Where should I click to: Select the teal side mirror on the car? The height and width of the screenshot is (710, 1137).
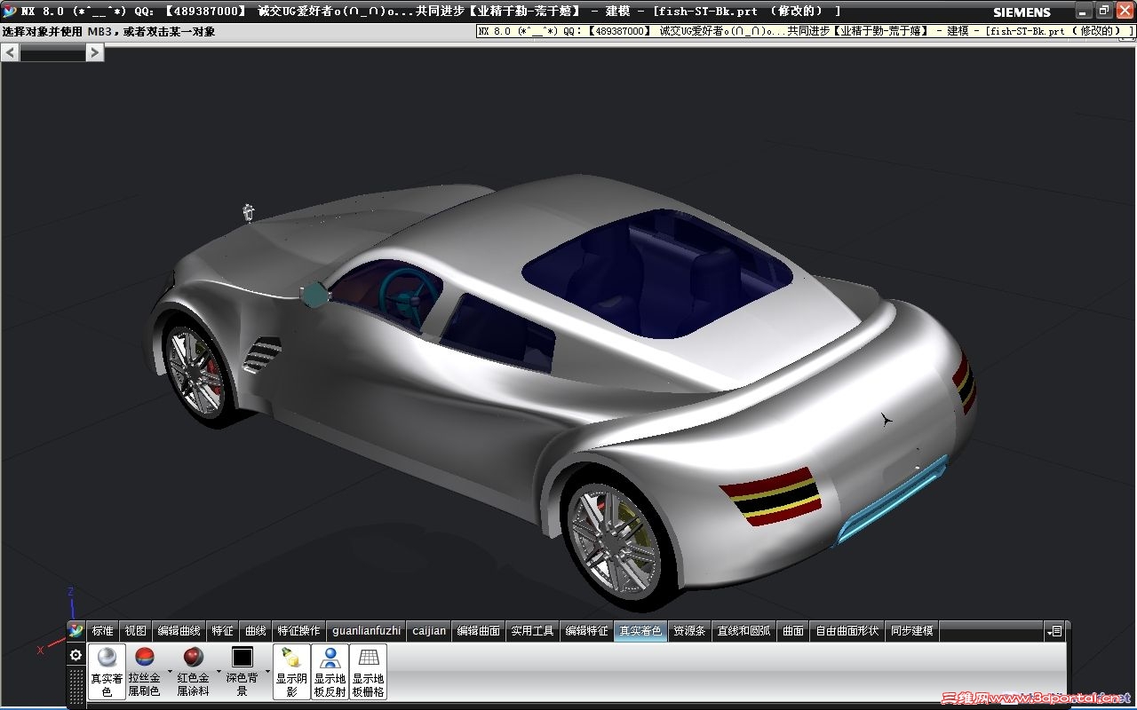click(315, 295)
